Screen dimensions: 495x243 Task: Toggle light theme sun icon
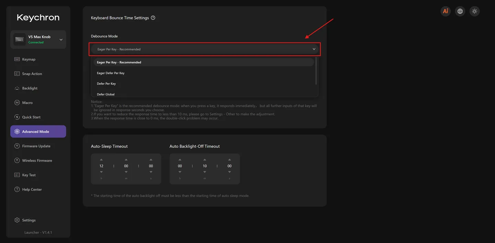474,11
